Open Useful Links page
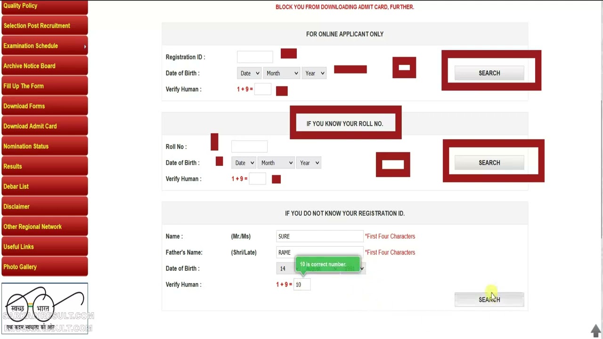The image size is (603, 339). tap(44, 247)
